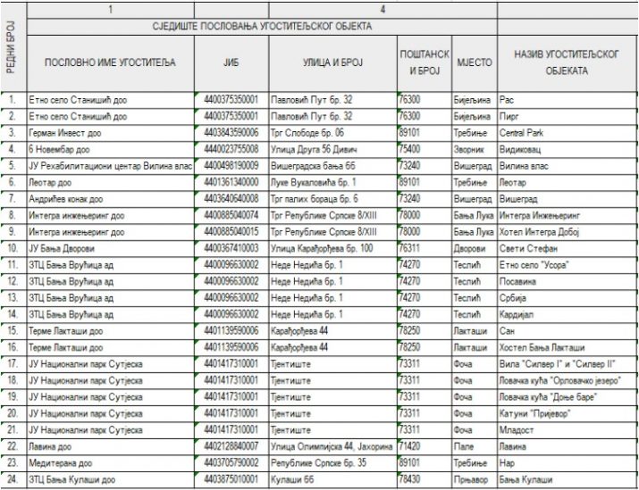This screenshot has height=490, width=639.
Task: Select postal code cell "75400"
Action: (x=410, y=148)
